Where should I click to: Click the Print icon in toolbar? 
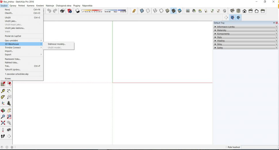(x=62, y=11)
